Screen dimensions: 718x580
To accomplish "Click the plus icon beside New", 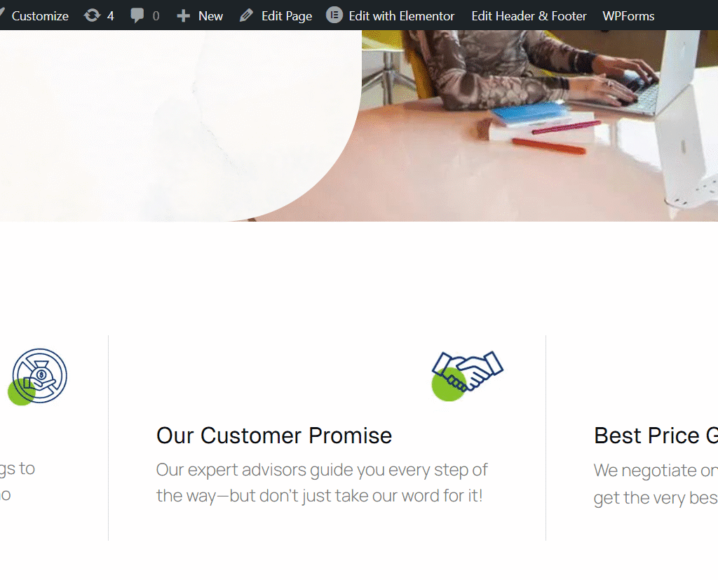I will coord(183,16).
